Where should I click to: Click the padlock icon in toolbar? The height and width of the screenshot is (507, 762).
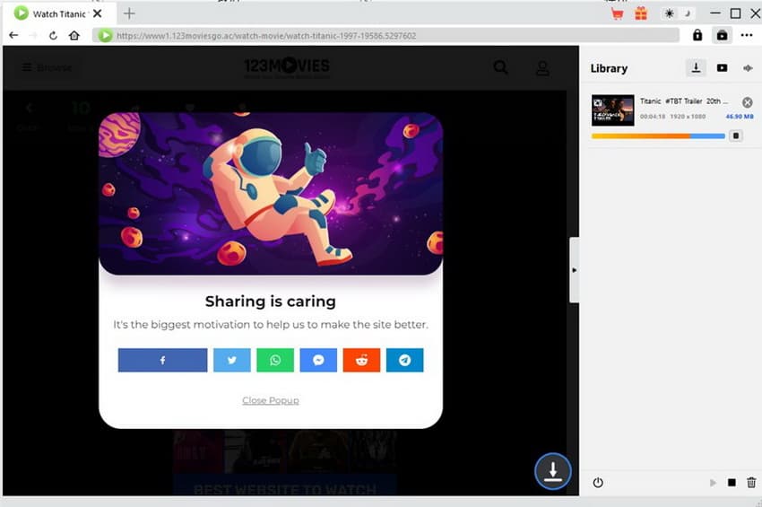697,35
